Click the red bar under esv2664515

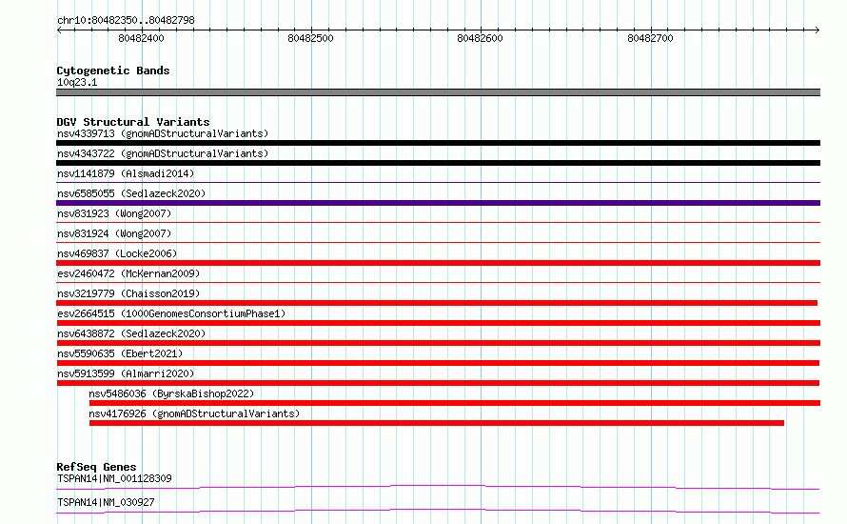[438, 323]
